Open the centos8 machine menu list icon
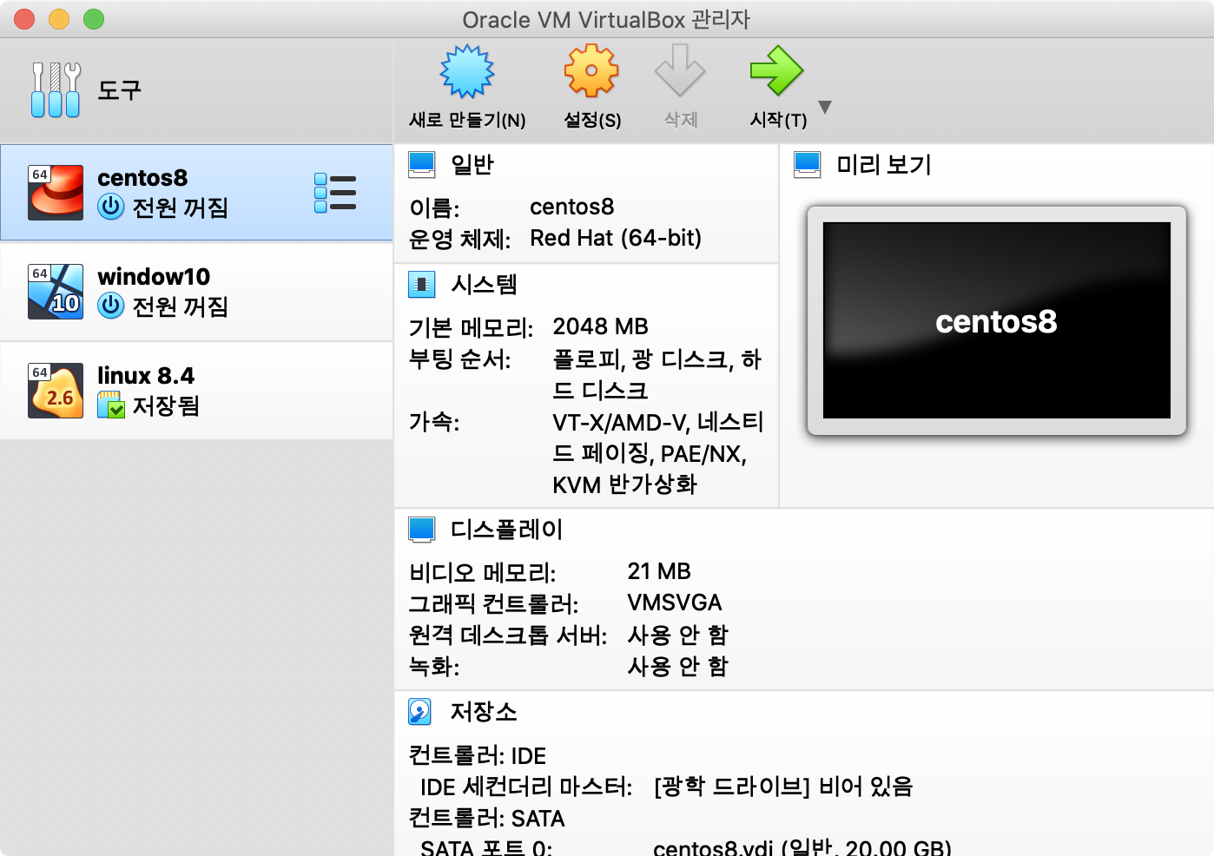Image resolution: width=1214 pixels, height=856 pixels. coord(335,193)
